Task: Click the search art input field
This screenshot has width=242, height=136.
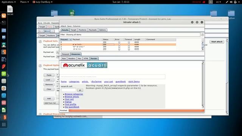Action: click(69, 90)
